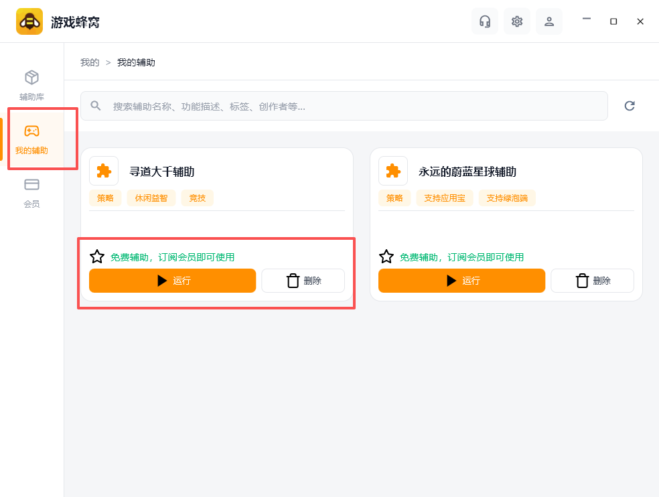Viewport: 659px width, 497px height.
Task: Open 会员 membership sidebar tab
Action: [31, 193]
